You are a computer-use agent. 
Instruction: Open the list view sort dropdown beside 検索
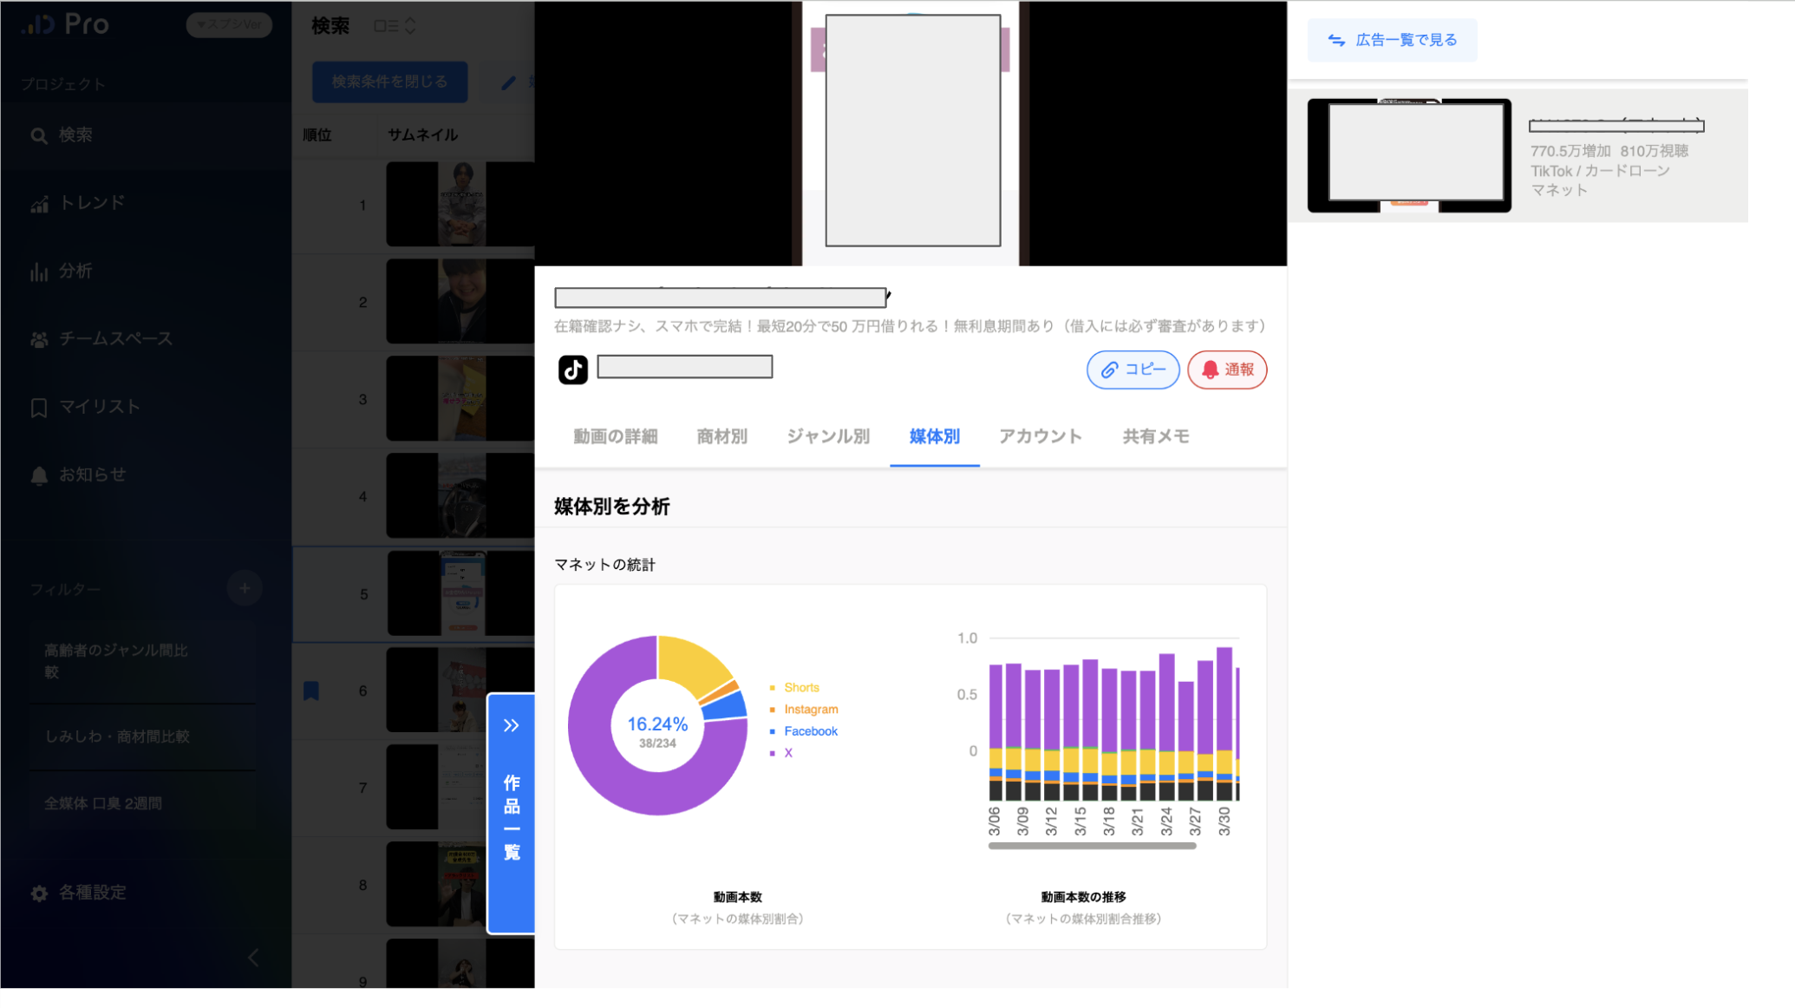[x=395, y=26]
